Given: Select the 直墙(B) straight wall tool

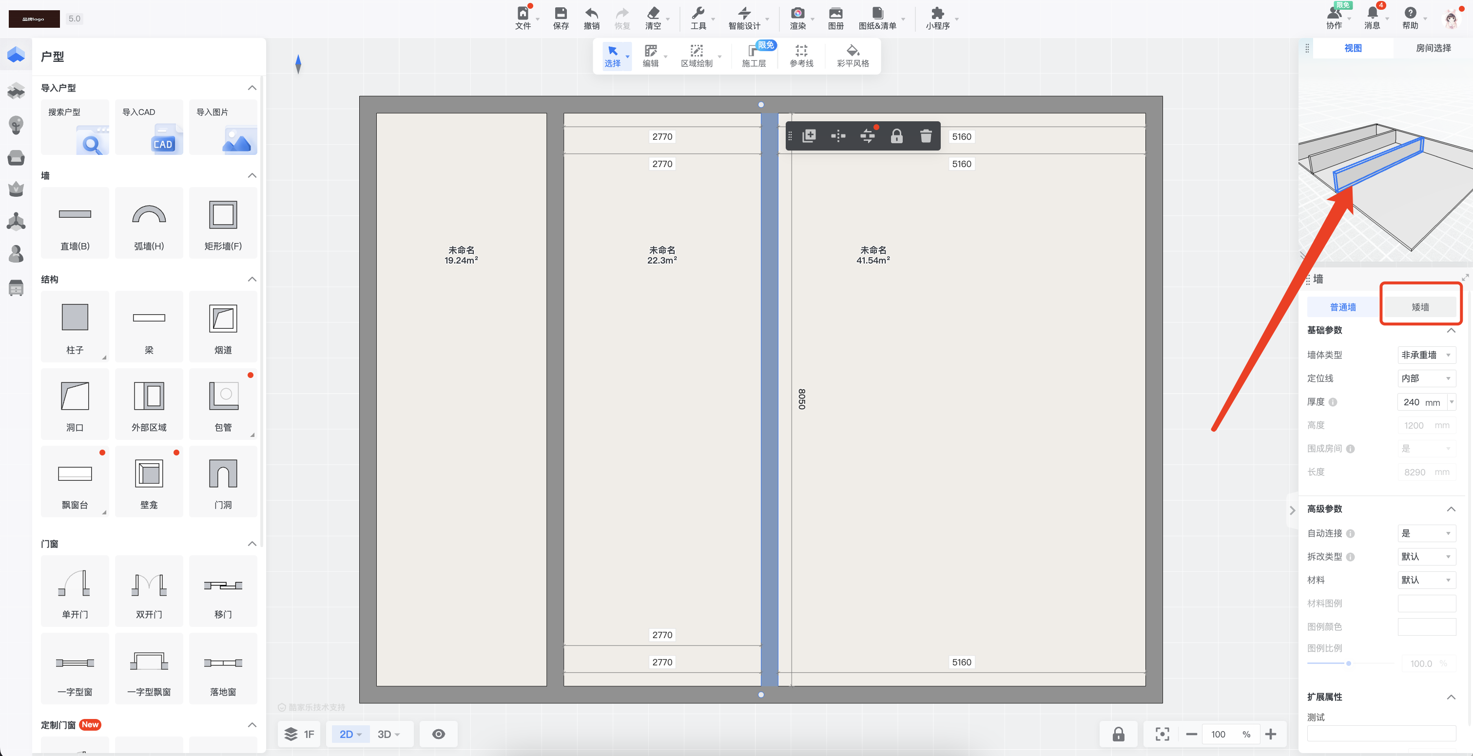Looking at the screenshot, I should [x=75, y=223].
